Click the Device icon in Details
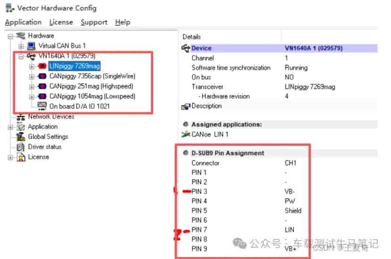 point(186,48)
